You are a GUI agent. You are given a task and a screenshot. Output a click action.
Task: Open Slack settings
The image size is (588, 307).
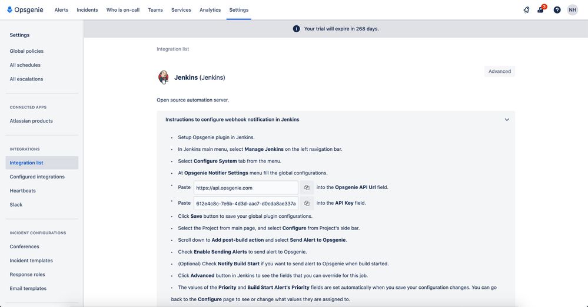click(16, 204)
